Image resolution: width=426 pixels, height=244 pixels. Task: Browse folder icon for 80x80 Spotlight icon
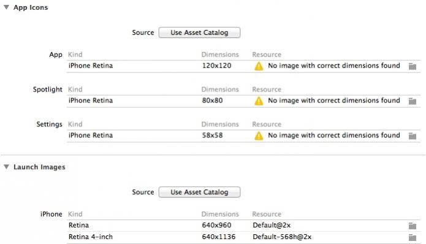(x=413, y=101)
